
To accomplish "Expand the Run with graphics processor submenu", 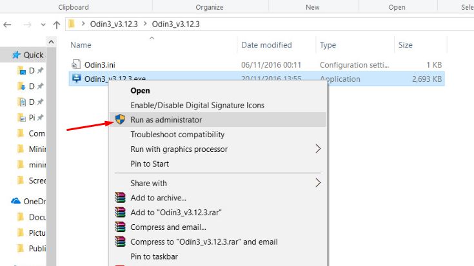I will [317, 149].
